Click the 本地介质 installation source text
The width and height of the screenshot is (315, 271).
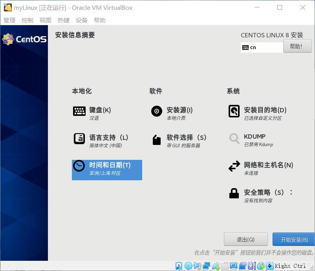176,118
